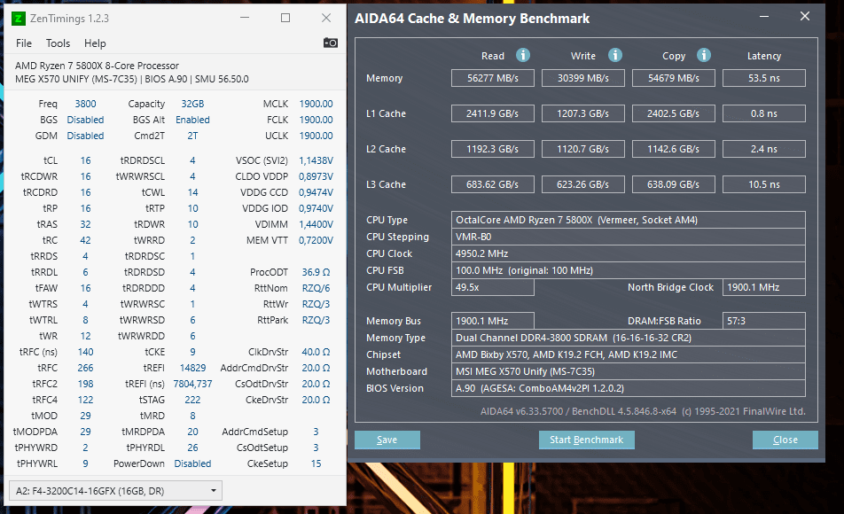This screenshot has width=844, height=514.
Task: Click the VSOC (SVI2) value 1,1438V
Action: click(x=316, y=160)
